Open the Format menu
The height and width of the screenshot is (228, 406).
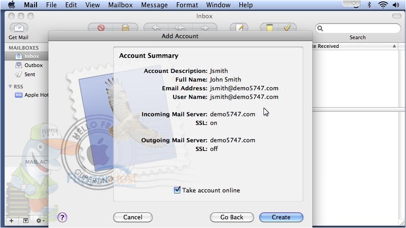(187, 5)
